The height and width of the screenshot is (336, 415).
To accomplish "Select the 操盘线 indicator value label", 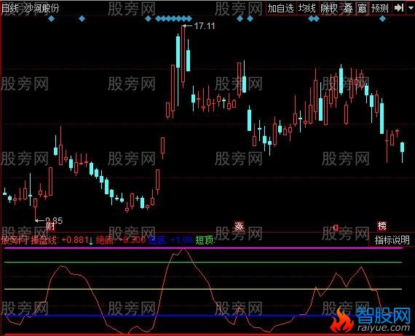I will click(x=60, y=240).
